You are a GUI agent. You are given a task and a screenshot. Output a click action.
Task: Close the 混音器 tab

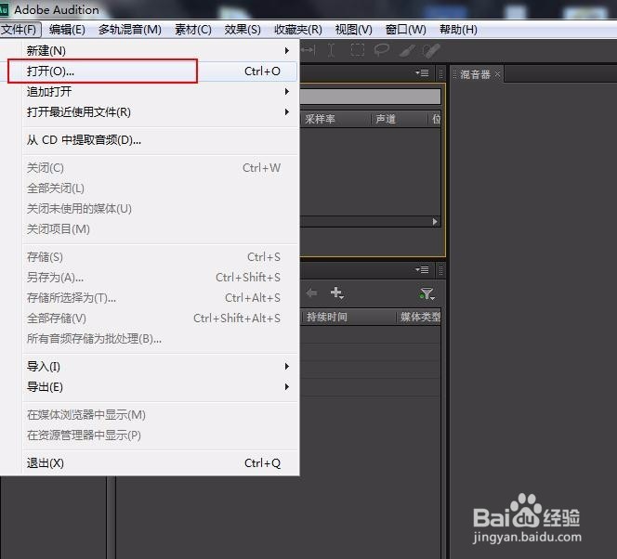(x=498, y=74)
